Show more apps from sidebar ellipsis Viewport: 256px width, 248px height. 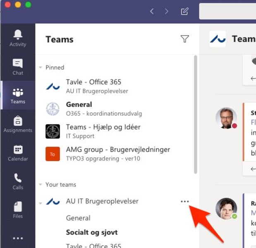click(x=18, y=238)
